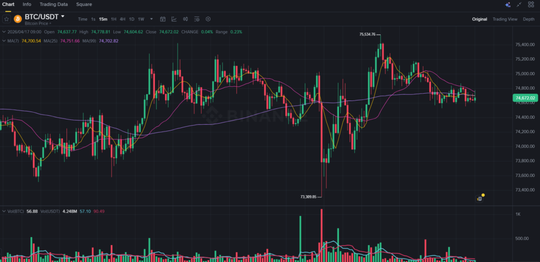The height and width of the screenshot is (262, 540).
Task: Click the Bitcoin Price link
Action: point(37,24)
